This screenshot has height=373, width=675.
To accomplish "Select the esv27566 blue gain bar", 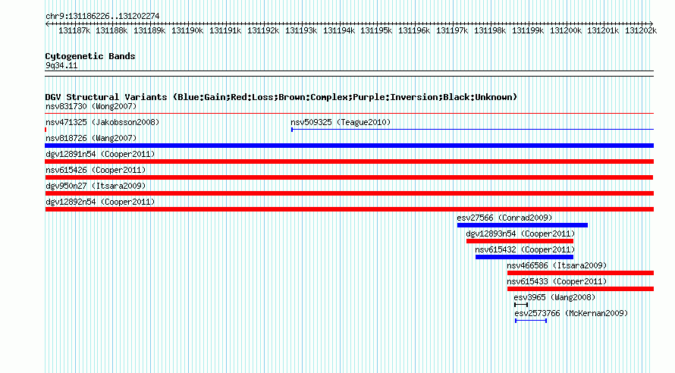I will (523, 225).
